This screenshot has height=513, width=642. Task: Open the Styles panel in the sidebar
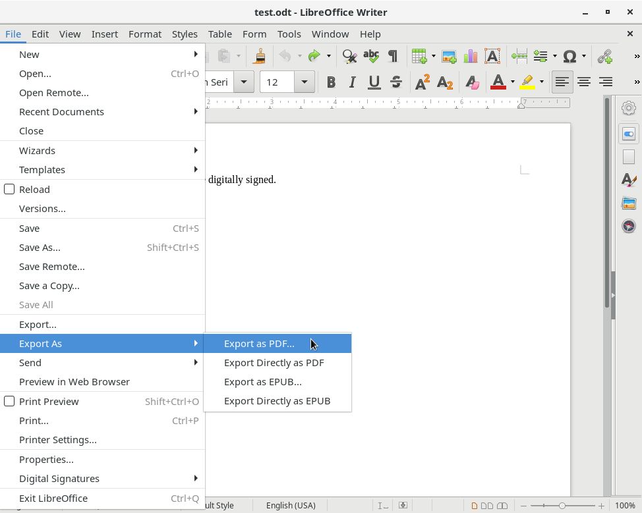coord(628,180)
